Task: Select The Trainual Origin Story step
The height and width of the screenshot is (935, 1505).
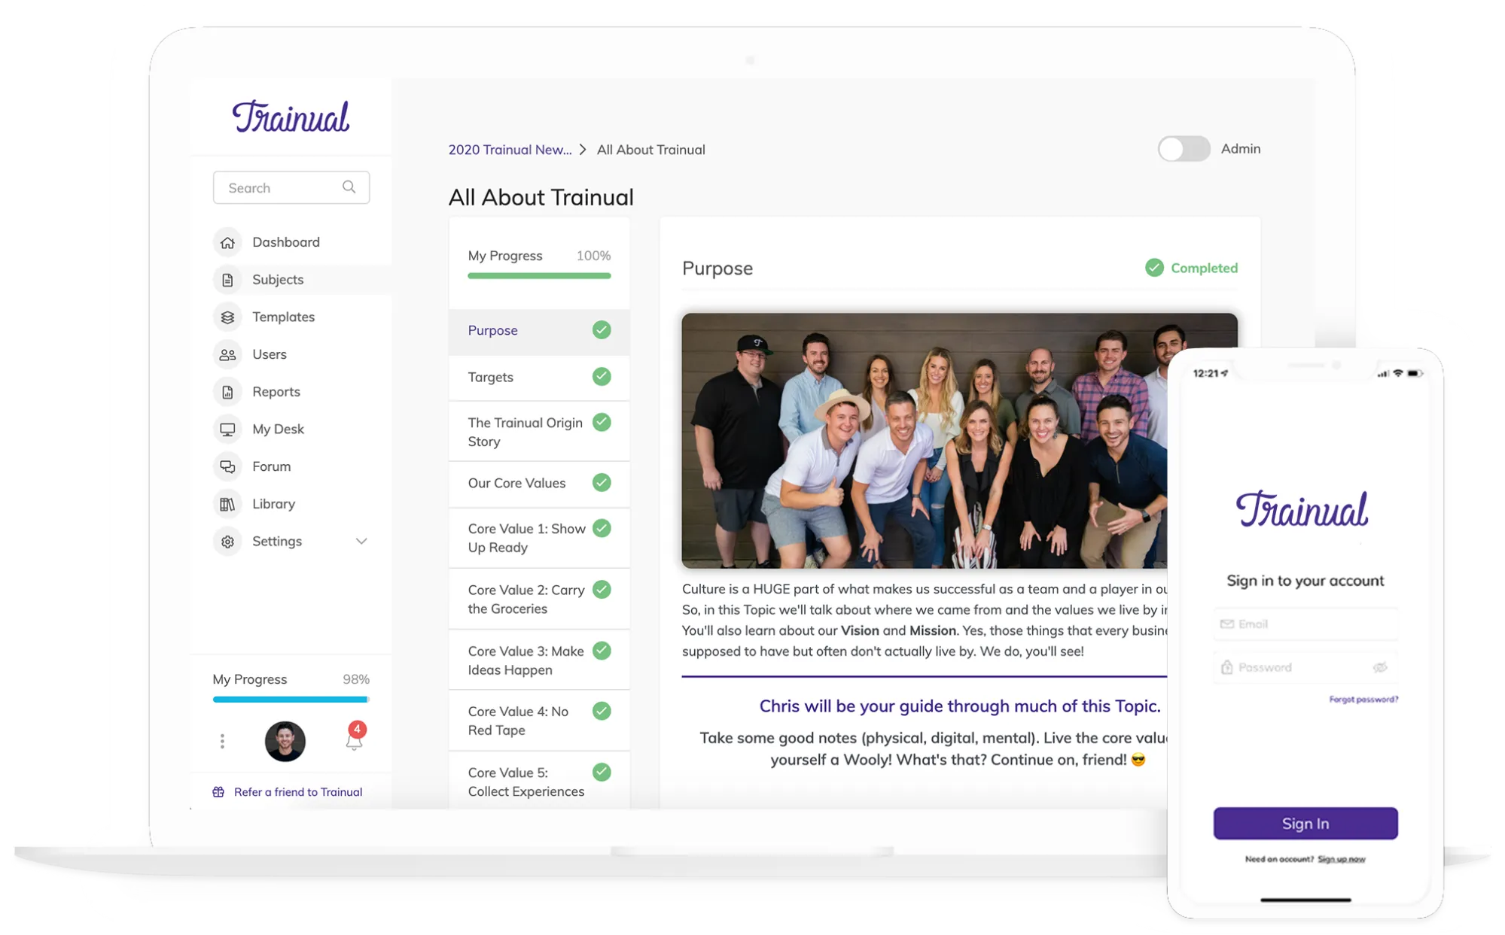Action: (539, 432)
